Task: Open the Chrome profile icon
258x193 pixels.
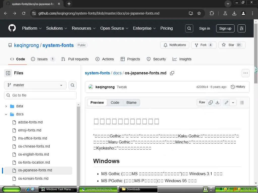Action: [243, 13]
